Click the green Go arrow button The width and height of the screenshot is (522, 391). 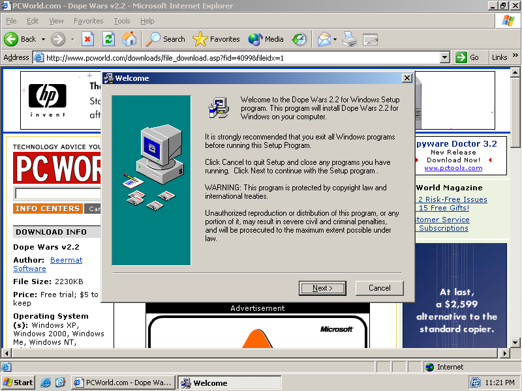(x=461, y=57)
